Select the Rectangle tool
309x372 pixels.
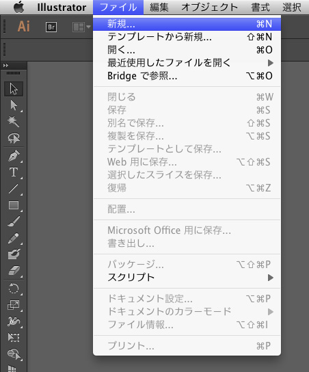pos(14,205)
